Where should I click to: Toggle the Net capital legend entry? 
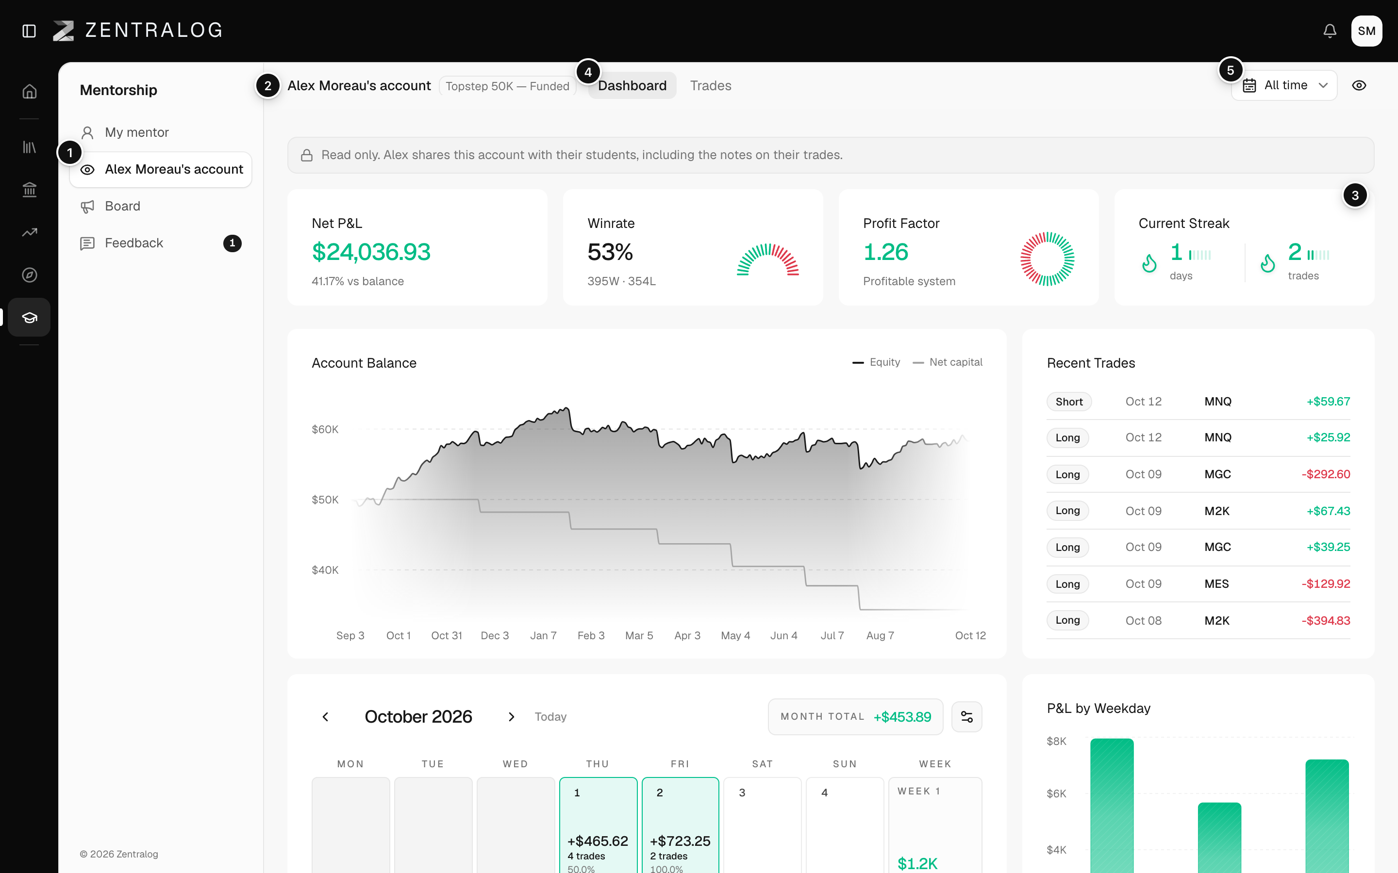pyautogui.click(x=948, y=362)
